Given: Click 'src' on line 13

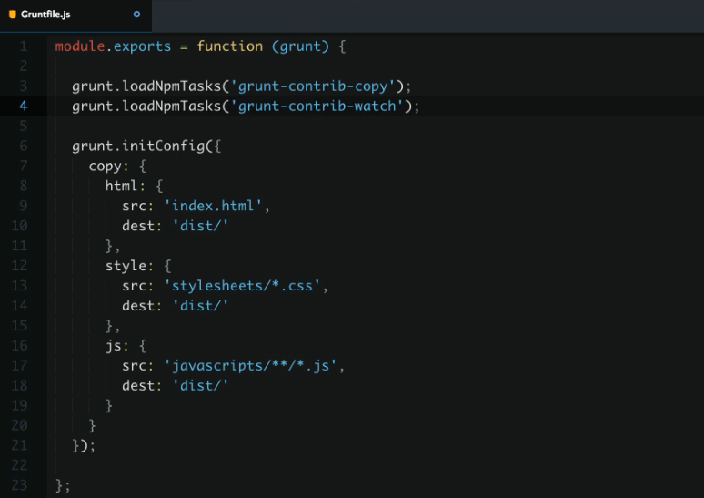Looking at the screenshot, I should (135, 286).
